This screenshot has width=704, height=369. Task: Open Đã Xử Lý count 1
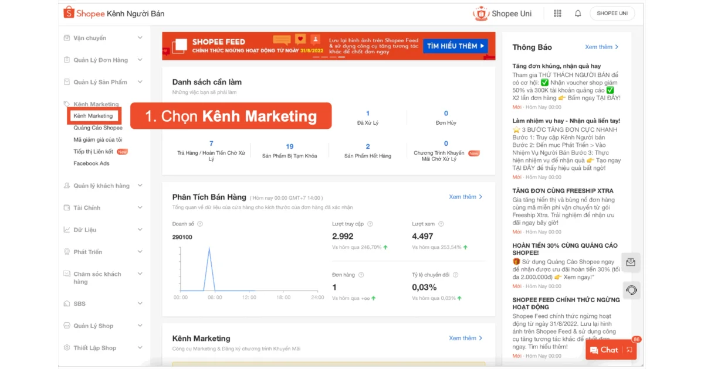pos(368,118)
